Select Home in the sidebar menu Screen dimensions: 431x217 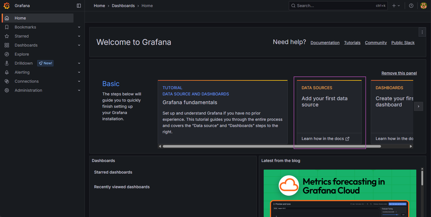click(20, 18)
